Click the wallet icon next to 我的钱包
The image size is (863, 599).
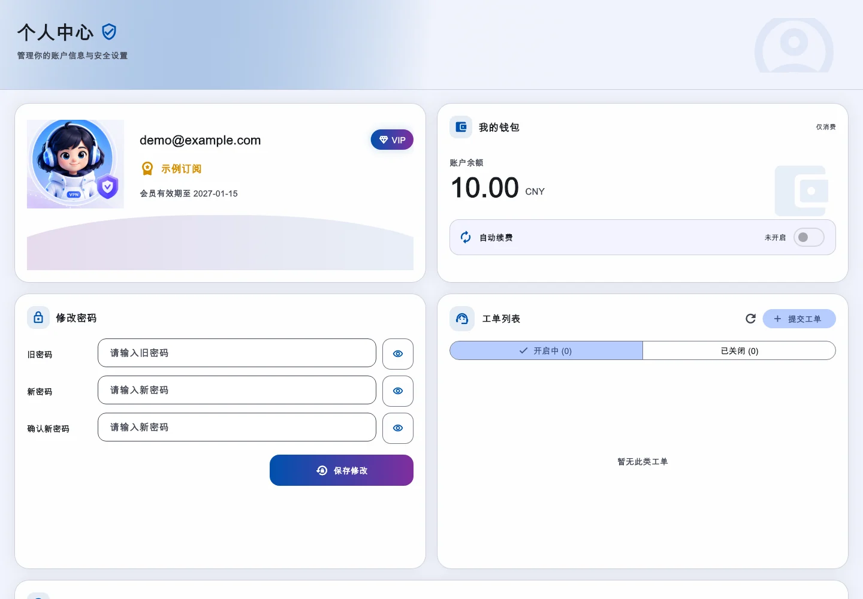coord(461,127)
